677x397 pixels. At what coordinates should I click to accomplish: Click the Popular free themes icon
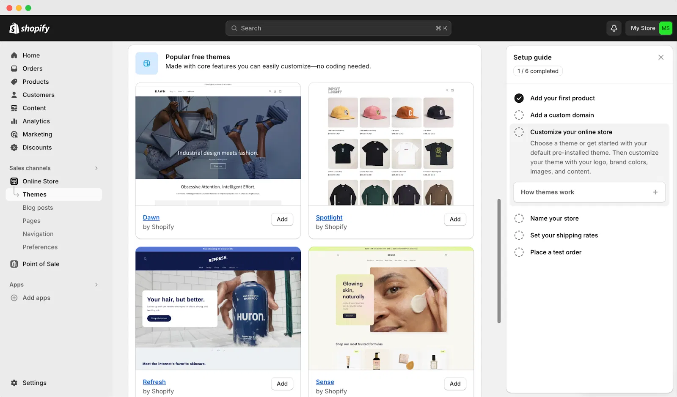(147, 63)
